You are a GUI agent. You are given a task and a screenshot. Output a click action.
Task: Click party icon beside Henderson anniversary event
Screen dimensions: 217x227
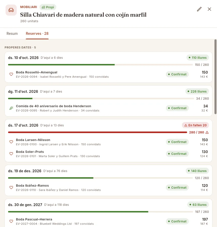(11, 108)
